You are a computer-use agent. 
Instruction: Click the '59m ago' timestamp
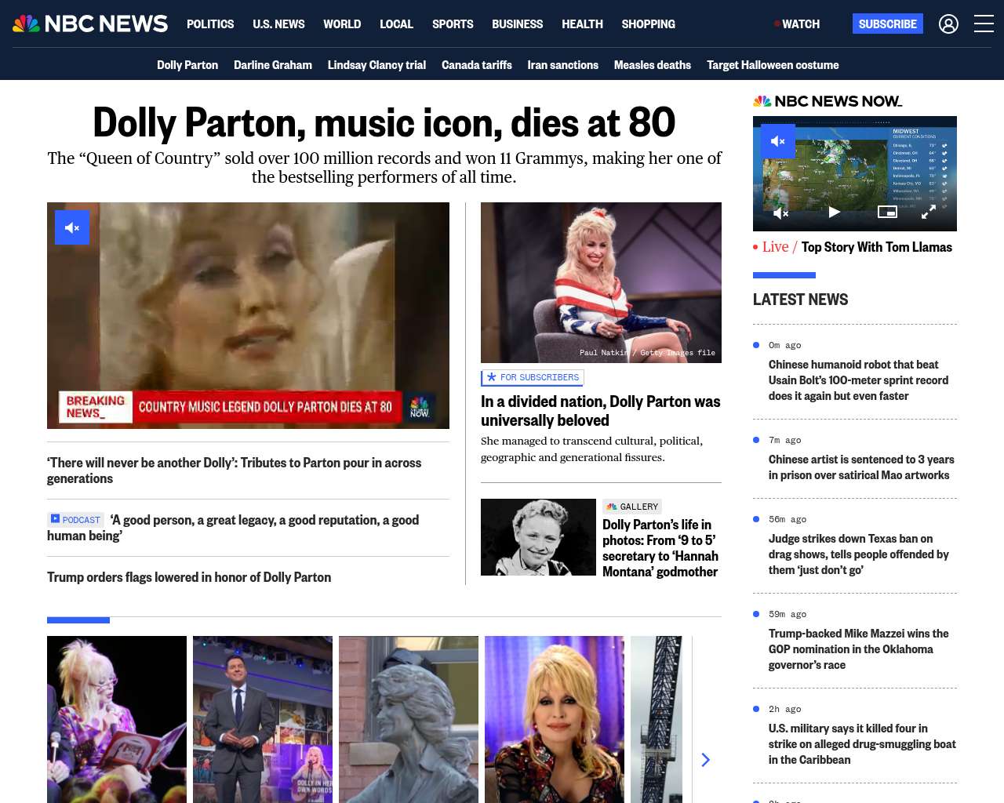pos(788,614)
